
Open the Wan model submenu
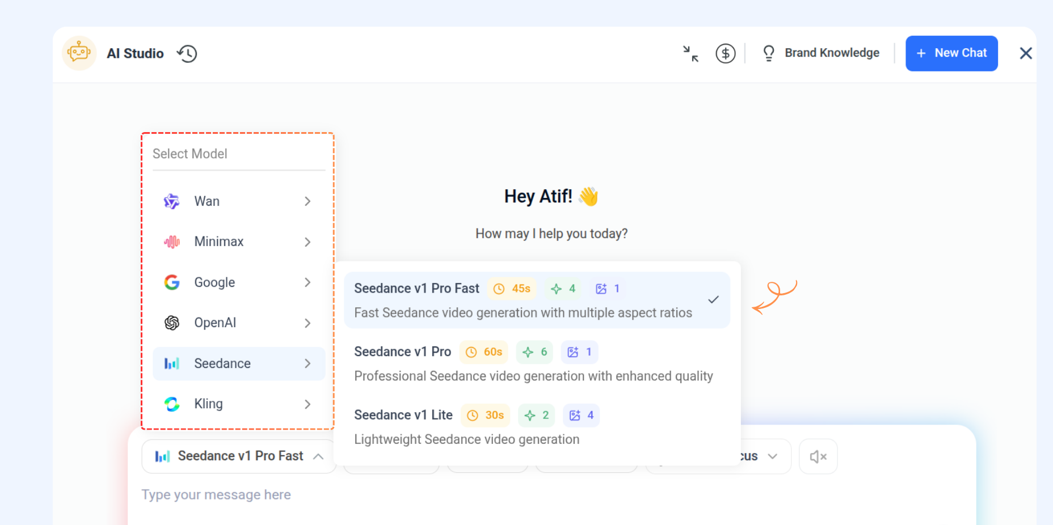(x=239, y=201)
